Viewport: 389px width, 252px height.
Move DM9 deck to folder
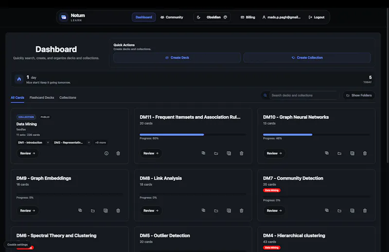(93, 211)
